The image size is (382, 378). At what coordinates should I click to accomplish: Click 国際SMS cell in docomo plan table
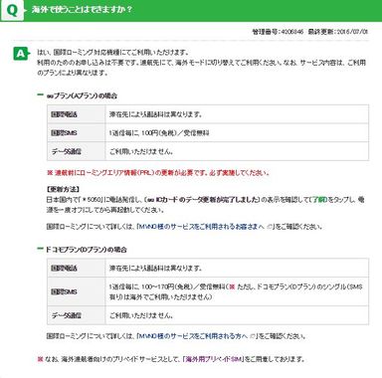[x=77, y=291]
